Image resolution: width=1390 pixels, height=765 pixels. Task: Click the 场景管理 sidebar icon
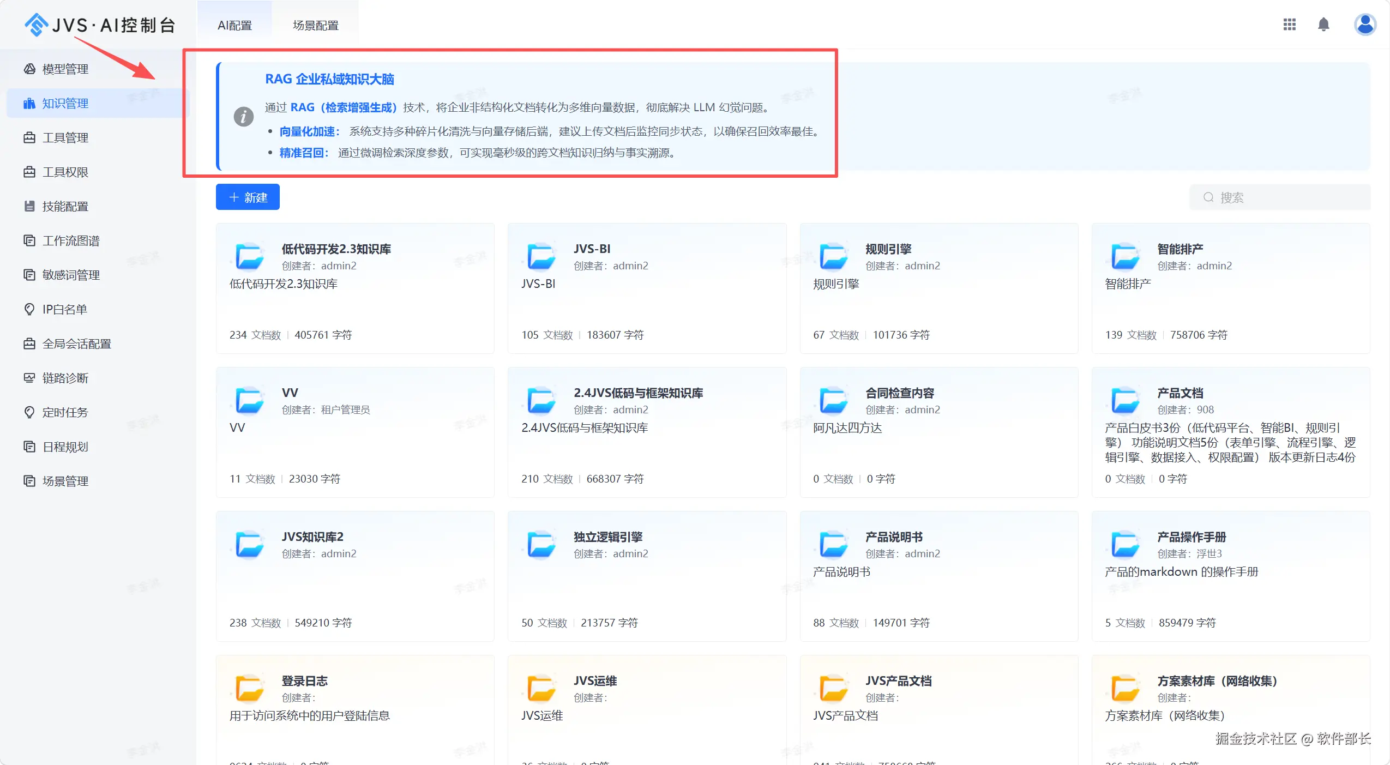[29, 481]
